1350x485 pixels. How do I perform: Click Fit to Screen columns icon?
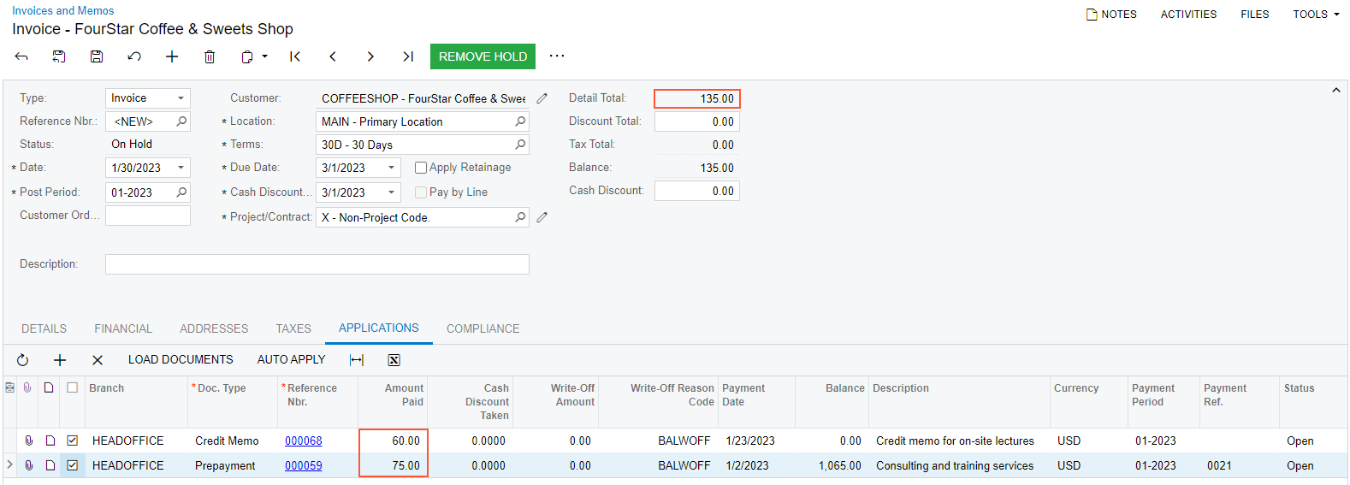pos(357,360)
